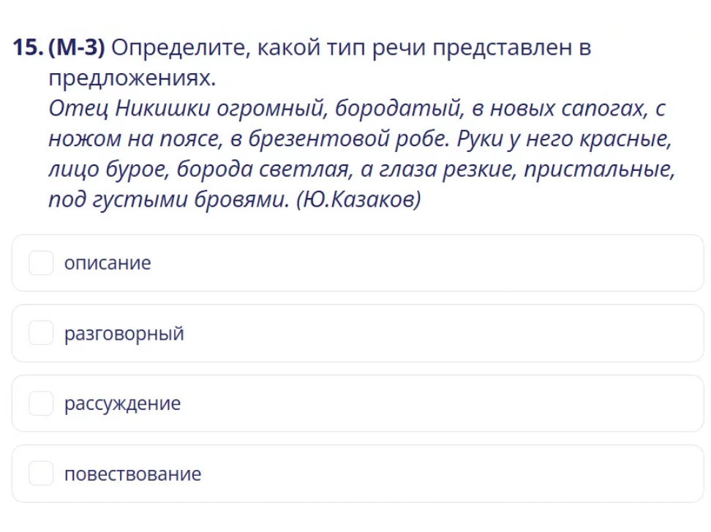Click the question number "15."
The height and width of the screenshot is (532, 711).
click(28, 48)
